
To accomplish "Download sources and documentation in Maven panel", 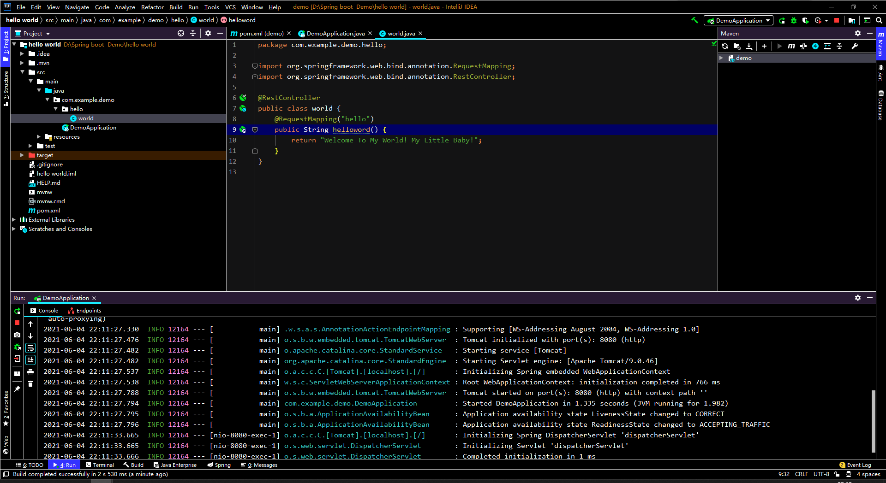I will [x=749, y=46].
